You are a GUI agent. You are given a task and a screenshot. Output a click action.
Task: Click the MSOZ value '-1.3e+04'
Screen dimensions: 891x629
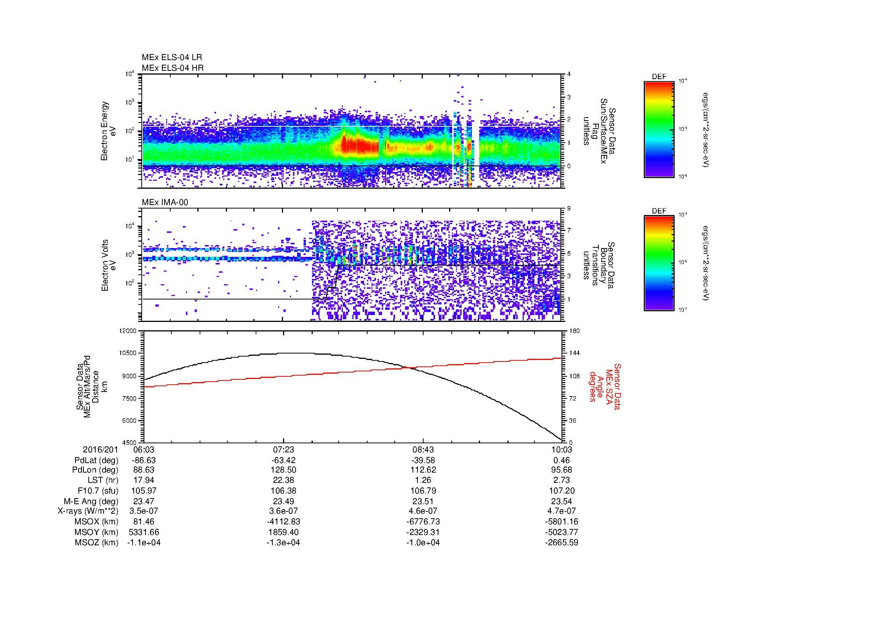pos(283,543)
